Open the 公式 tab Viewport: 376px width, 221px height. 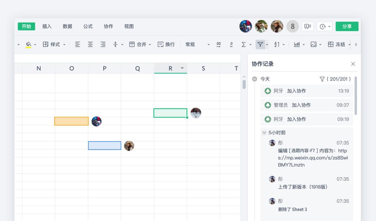click(88, 26)
